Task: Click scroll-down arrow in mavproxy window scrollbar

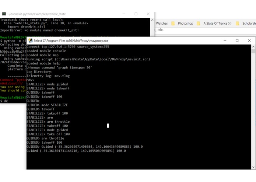Action: 253,167
